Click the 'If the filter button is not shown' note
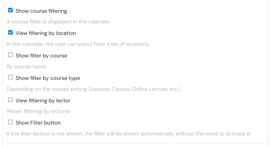This screenshot has height=147, width=271. pyautogui.click(x=129, y=134)
